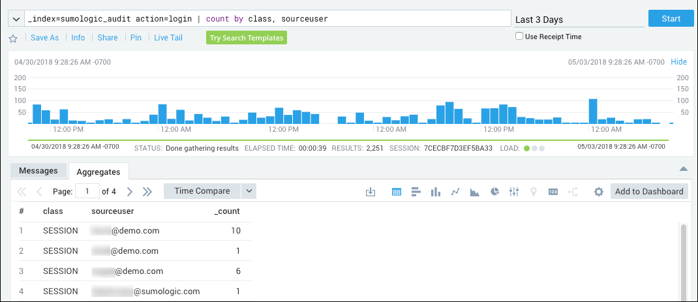Enable the Use Receipt Time checkbox
The width and height of the screenshot is (698, 302).
click(519, 37)
